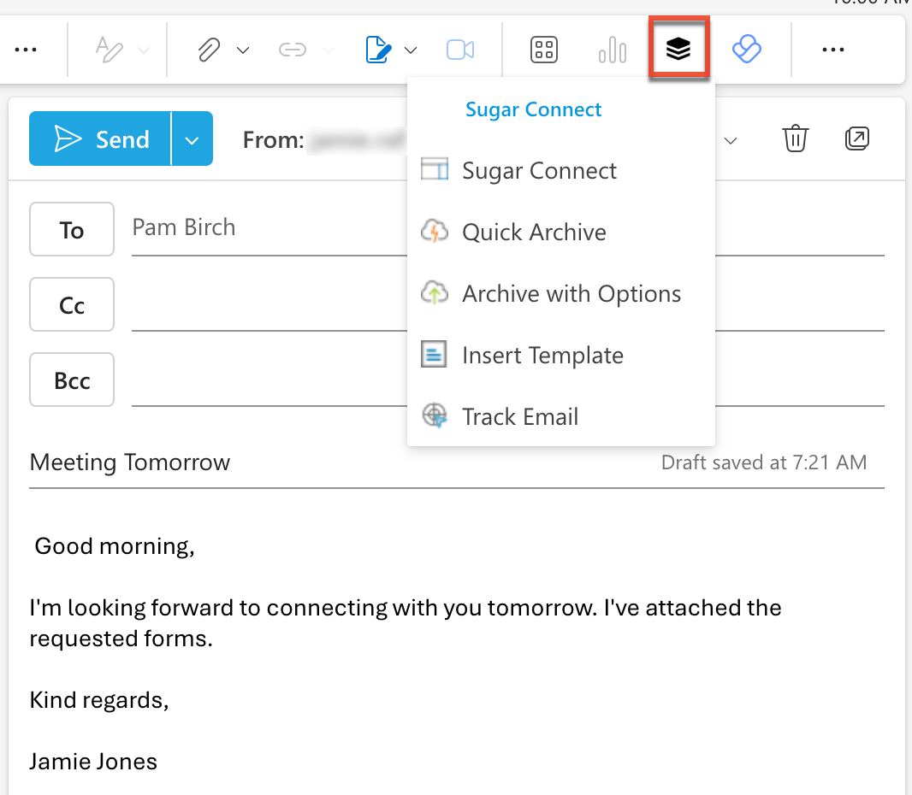Delete the draft using the trash icon
This screenshot has width=912, height=795.
coord(795,138)
